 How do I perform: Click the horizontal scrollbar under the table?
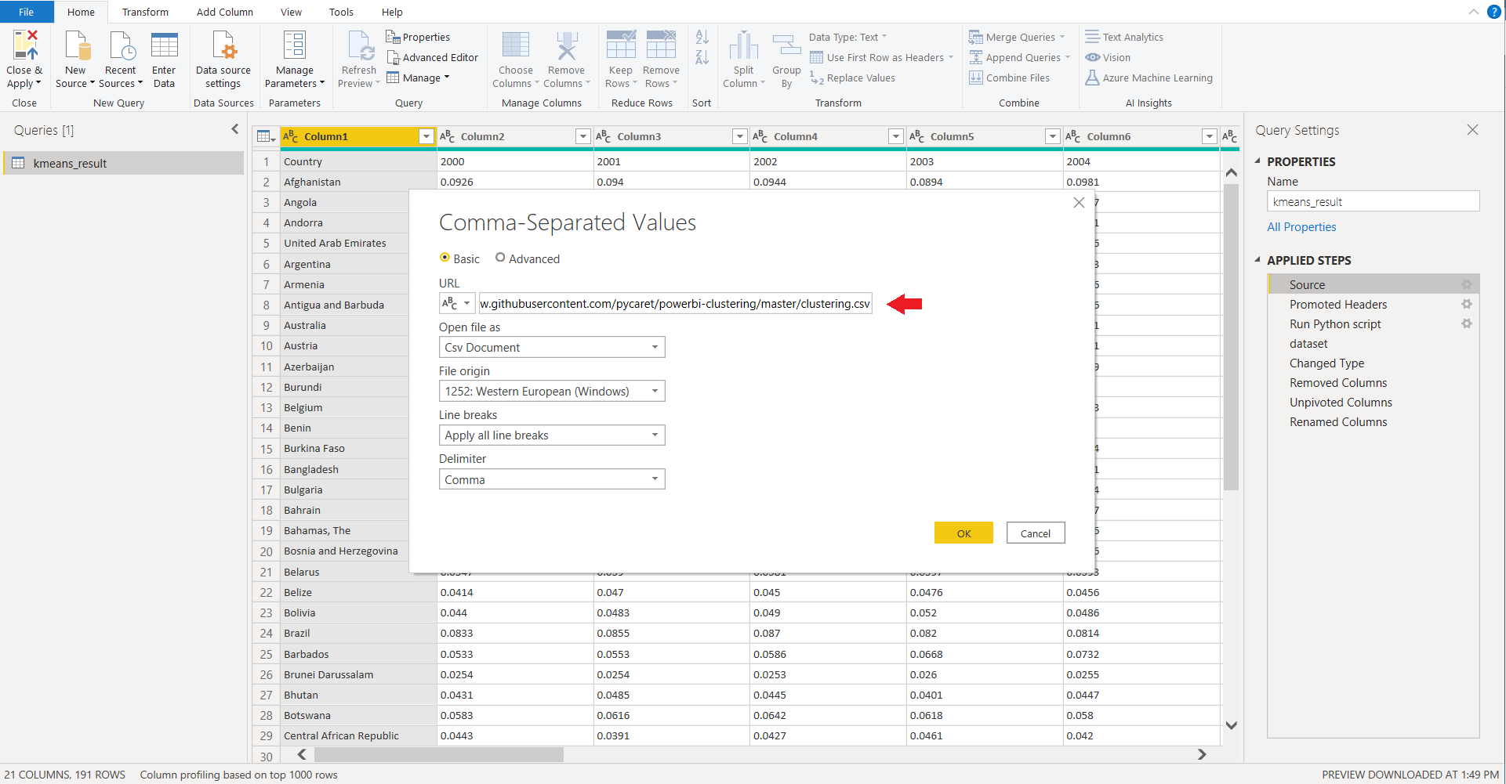coord(439,754)
